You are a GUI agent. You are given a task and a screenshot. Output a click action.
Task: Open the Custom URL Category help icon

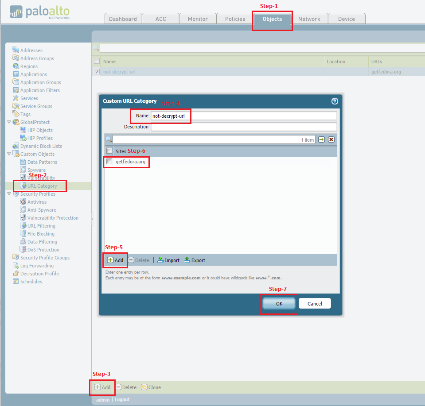pos(335,101)
